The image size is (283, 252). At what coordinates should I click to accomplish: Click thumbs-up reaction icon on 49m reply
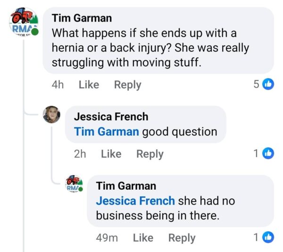click(268, 237)
